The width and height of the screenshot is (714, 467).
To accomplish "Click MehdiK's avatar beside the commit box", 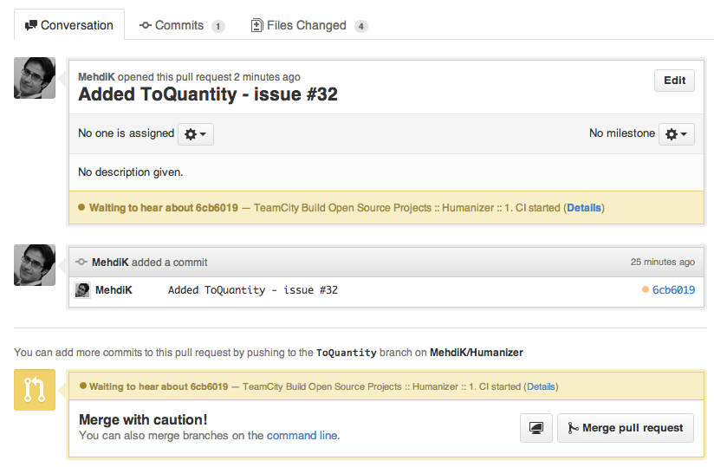I will (35, 265).
